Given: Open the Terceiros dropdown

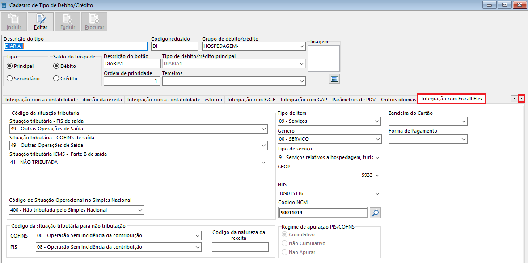Looking at the screenshot, I should tap(301, 81).
